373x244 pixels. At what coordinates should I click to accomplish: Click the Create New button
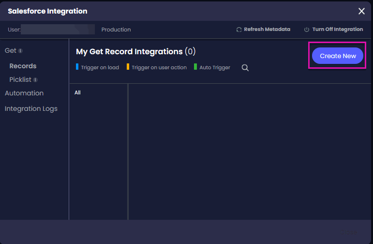[x=337, y=56]
